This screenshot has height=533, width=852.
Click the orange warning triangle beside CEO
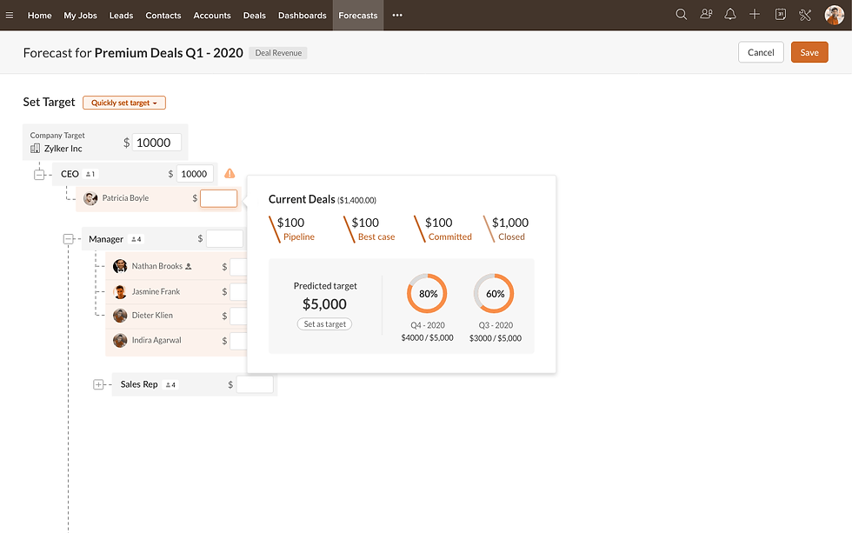[230, 173]
